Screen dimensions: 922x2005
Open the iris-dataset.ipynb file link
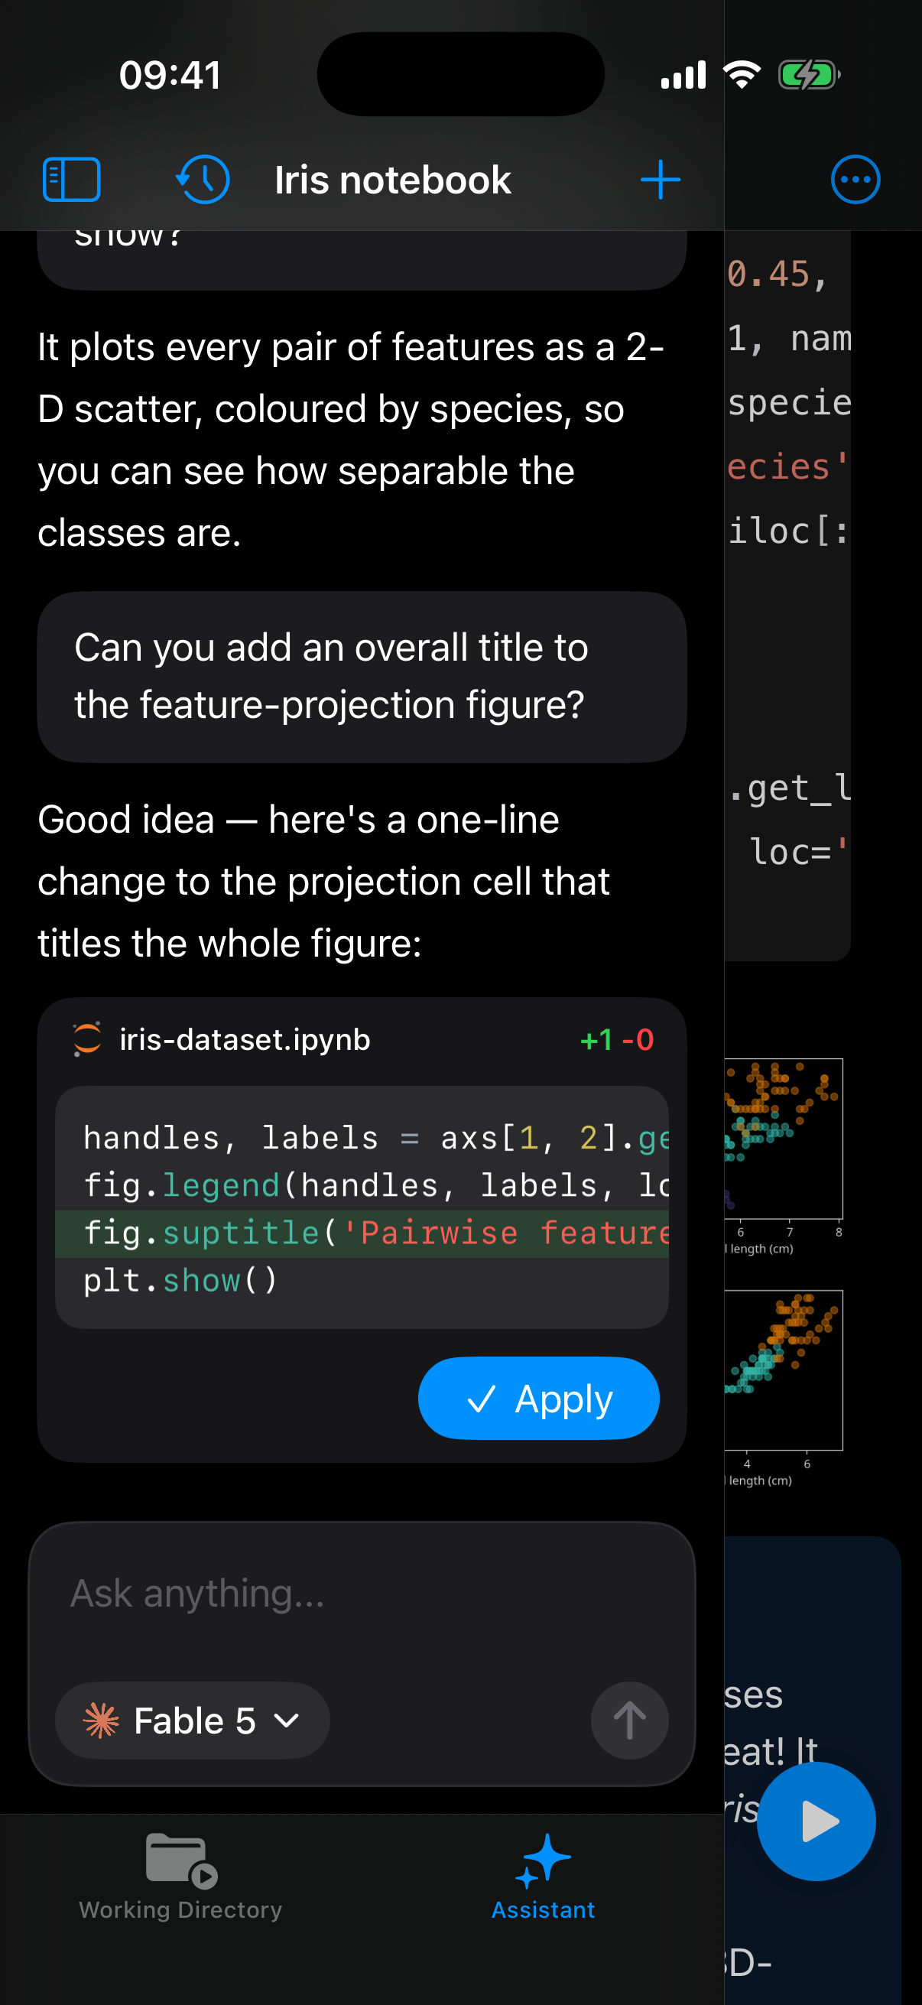[x=245, y=1039]
